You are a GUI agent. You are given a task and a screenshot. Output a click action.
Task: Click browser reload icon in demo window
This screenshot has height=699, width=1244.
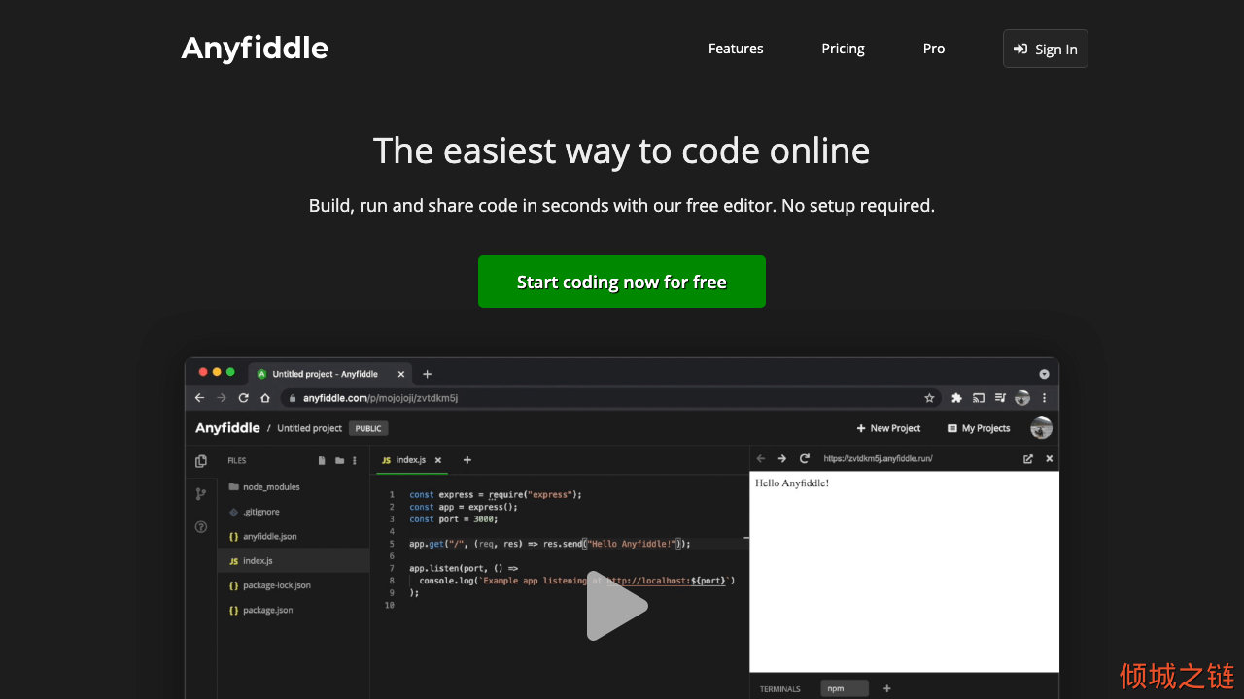pyautogui.click(x=243, y=398)
